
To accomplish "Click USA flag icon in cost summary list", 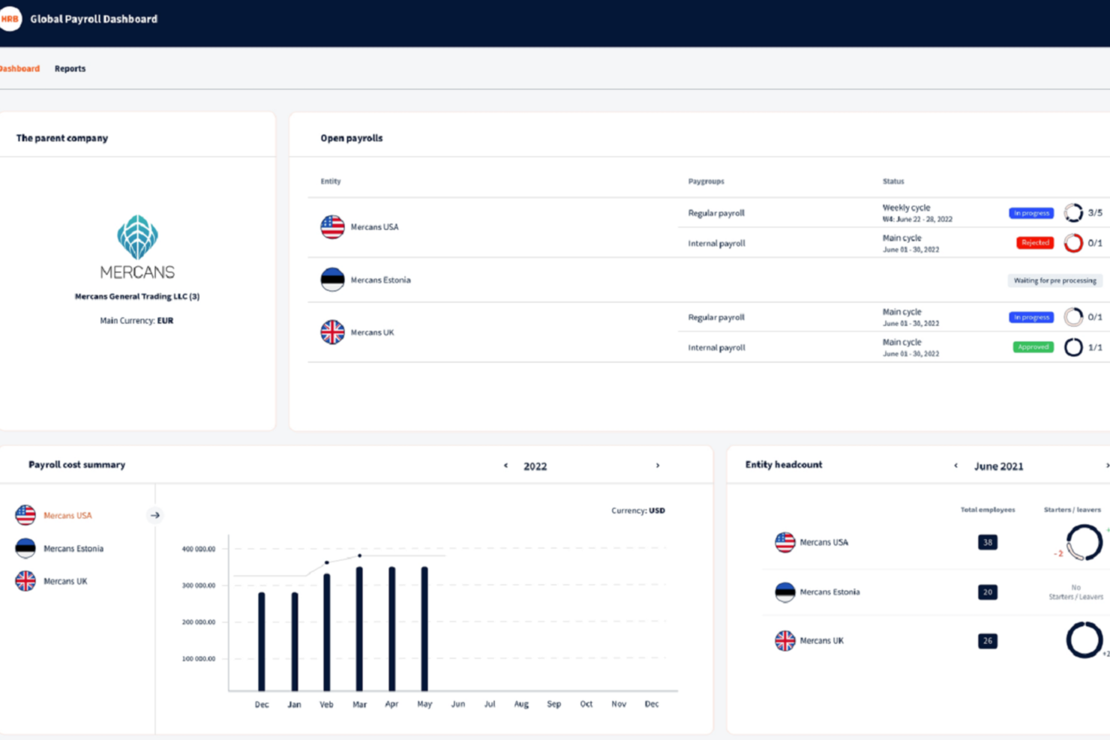I will pyautogui.click(x=25, y=515).
